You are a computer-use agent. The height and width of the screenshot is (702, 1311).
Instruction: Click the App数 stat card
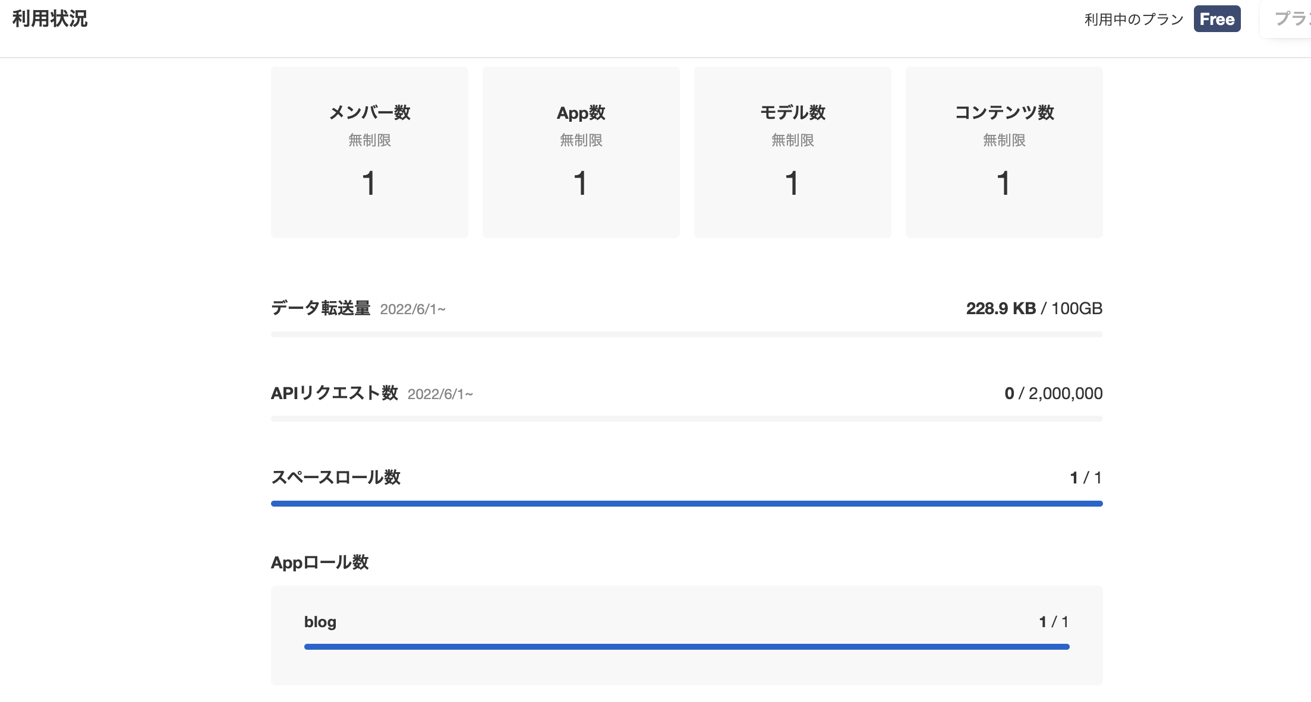click(x=581, y=152)
